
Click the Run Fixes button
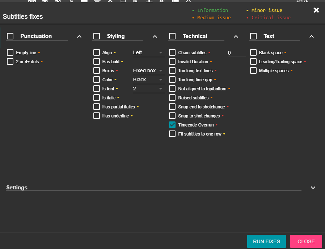pyautogui.click(x=266, y=241)
